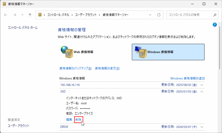The image size is (222, 133).
Task: Click the search magnifier icon
Action: [215, 15]
